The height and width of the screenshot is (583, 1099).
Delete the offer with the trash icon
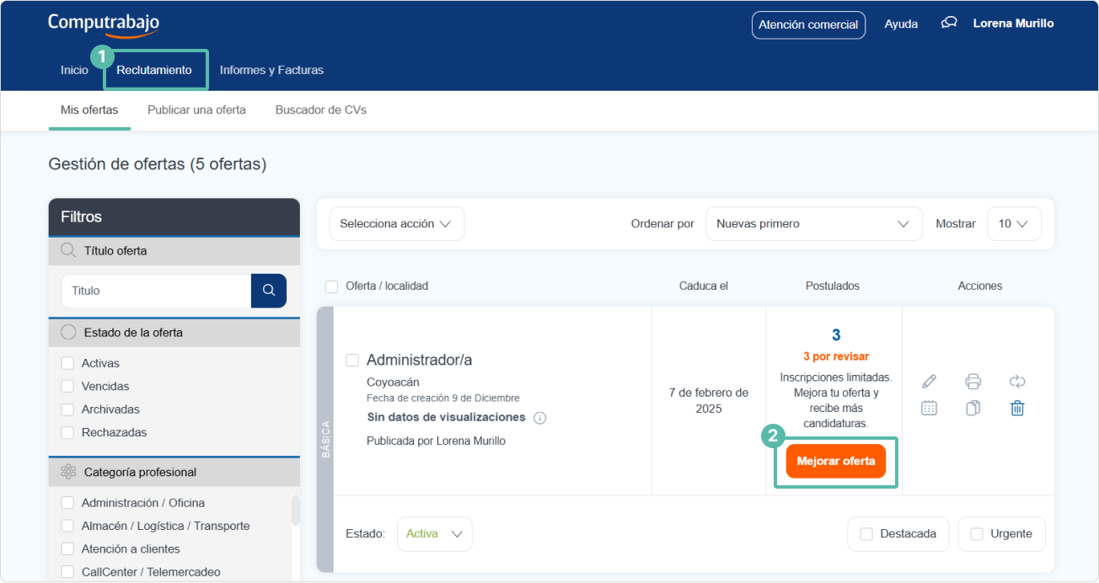tap(1017, 409)
